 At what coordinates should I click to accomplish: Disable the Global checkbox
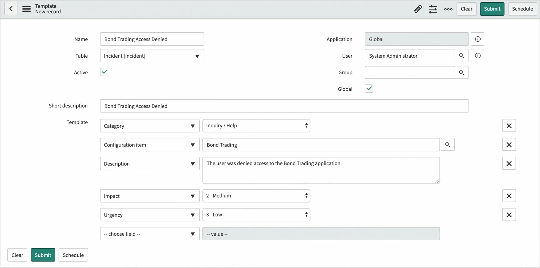click(369, 89)
